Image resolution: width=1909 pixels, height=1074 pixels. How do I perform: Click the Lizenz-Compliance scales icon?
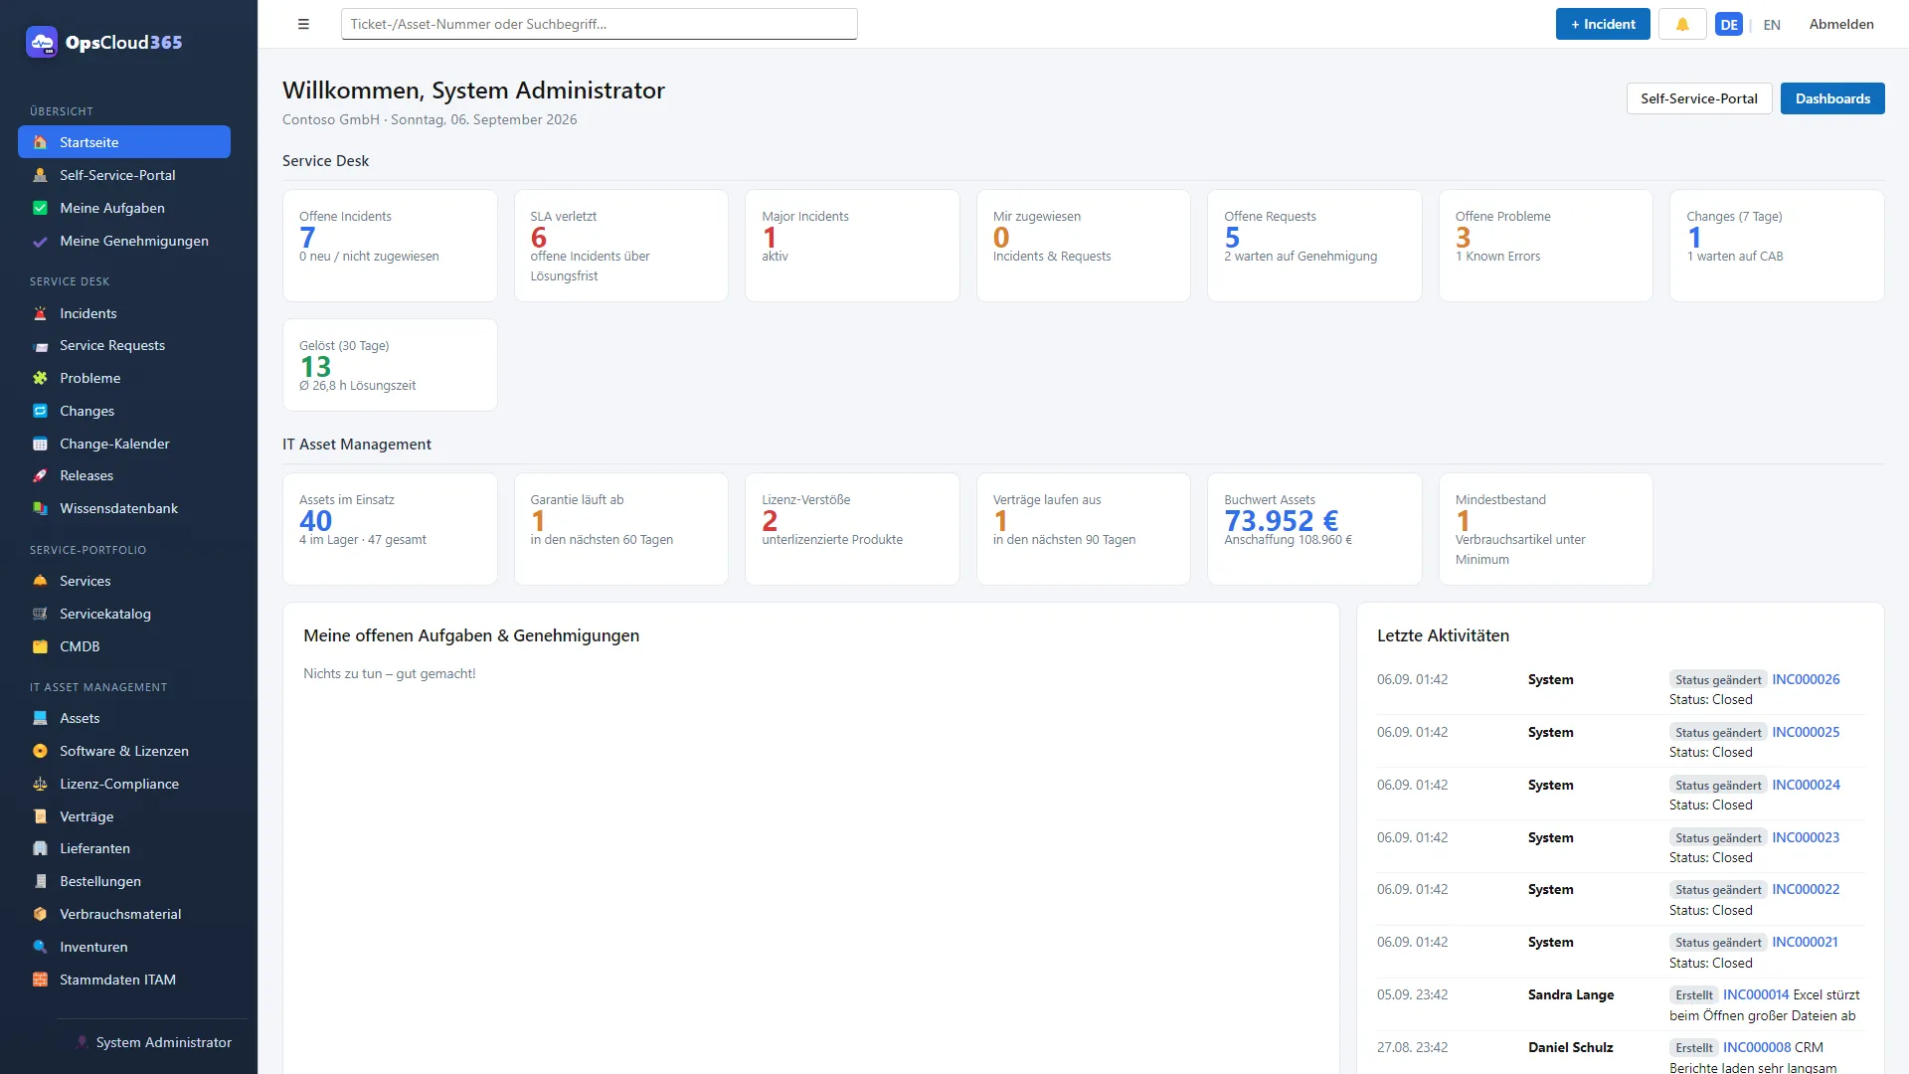tap(40, 784)
